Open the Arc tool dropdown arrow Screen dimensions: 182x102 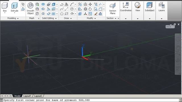pyautogui.click(x=75, y=5)
